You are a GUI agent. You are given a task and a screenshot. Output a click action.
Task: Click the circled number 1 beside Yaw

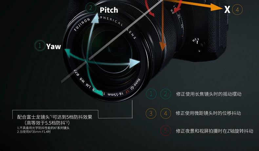[x=40, y=45]
